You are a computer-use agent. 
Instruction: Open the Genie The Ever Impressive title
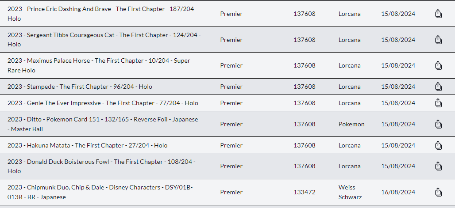[x=103, y=103]
